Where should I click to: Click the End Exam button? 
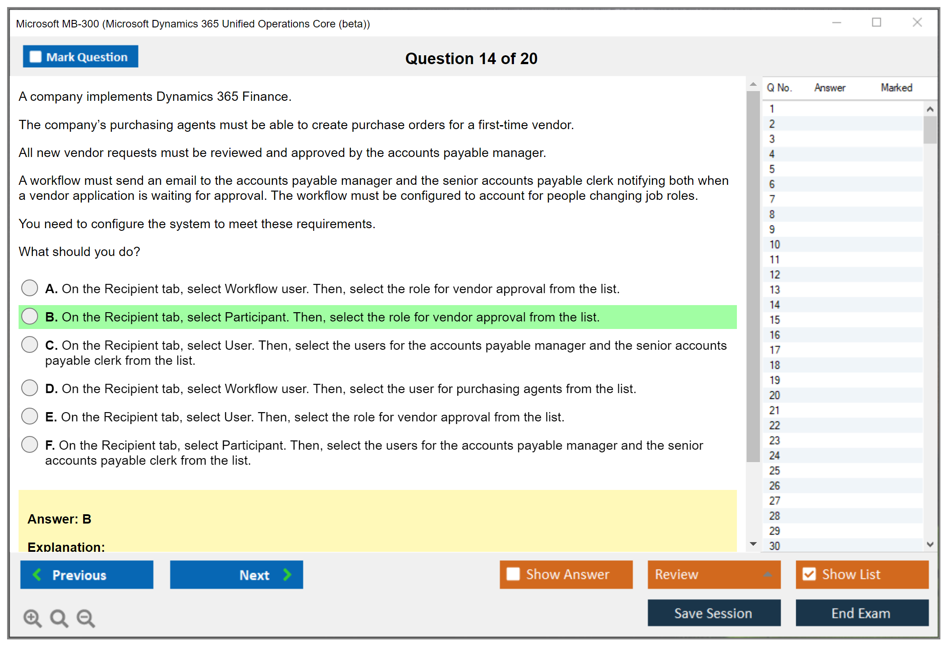click(x=861, y=613)
